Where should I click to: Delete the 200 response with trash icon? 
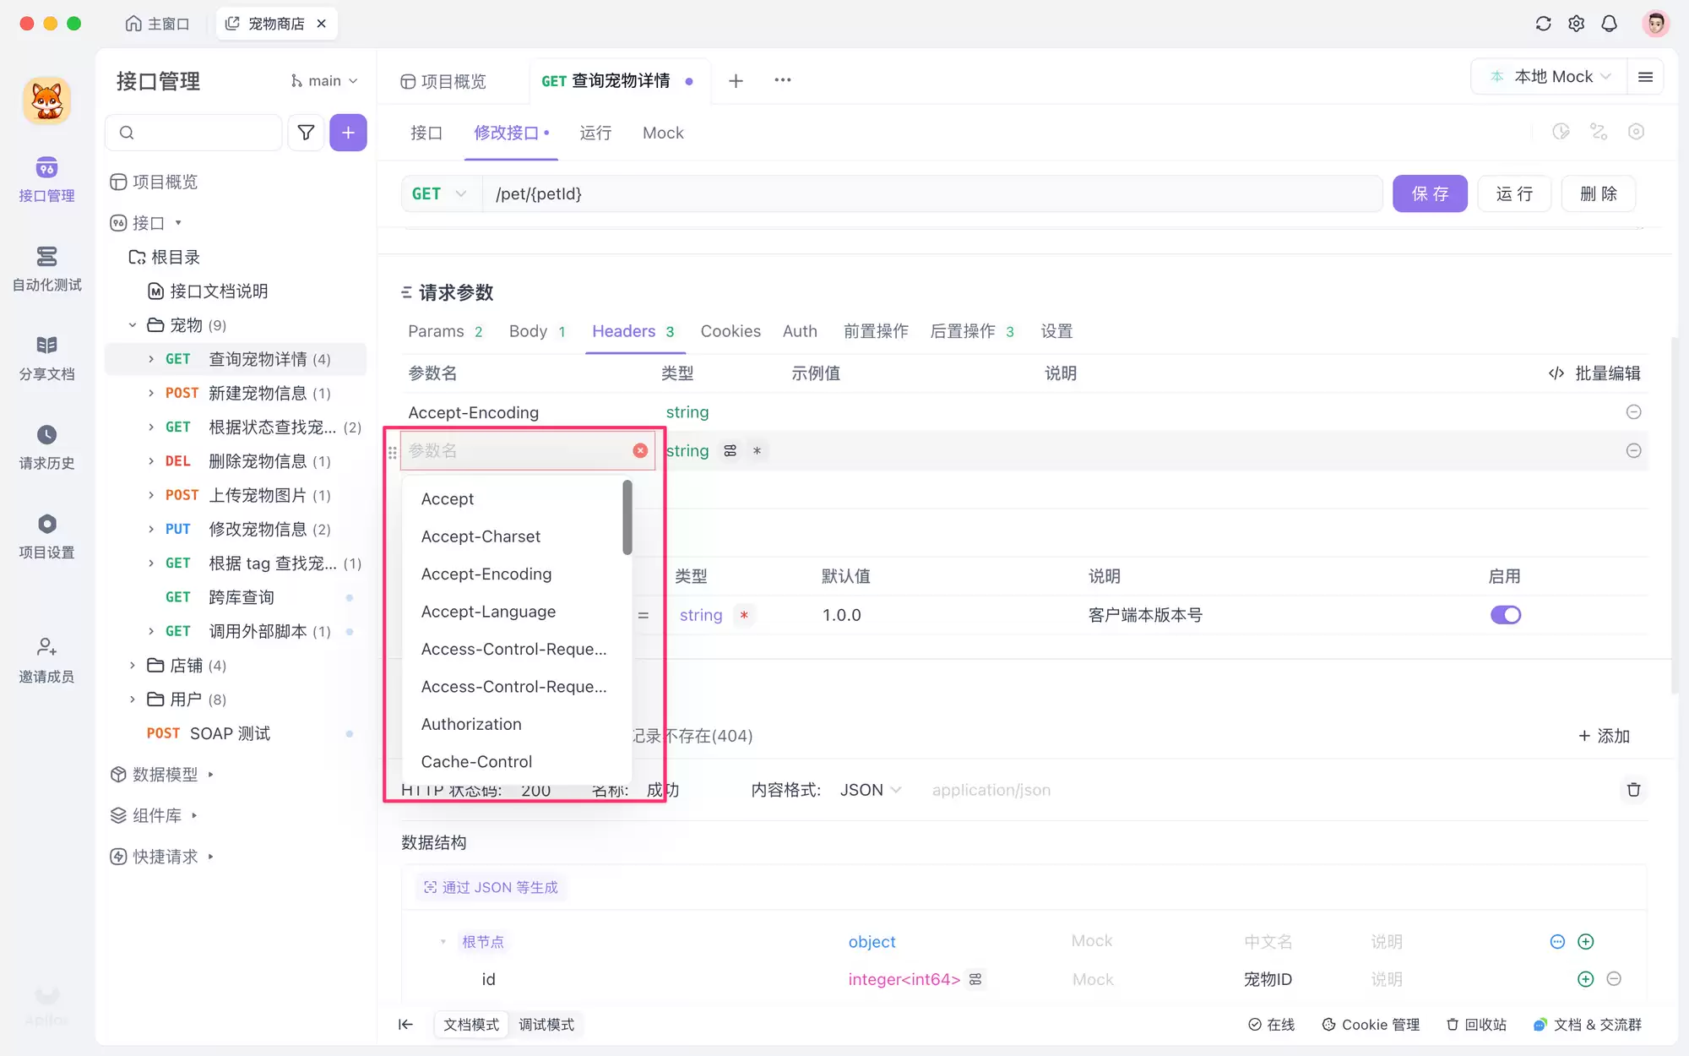[x=1633, y=789]
